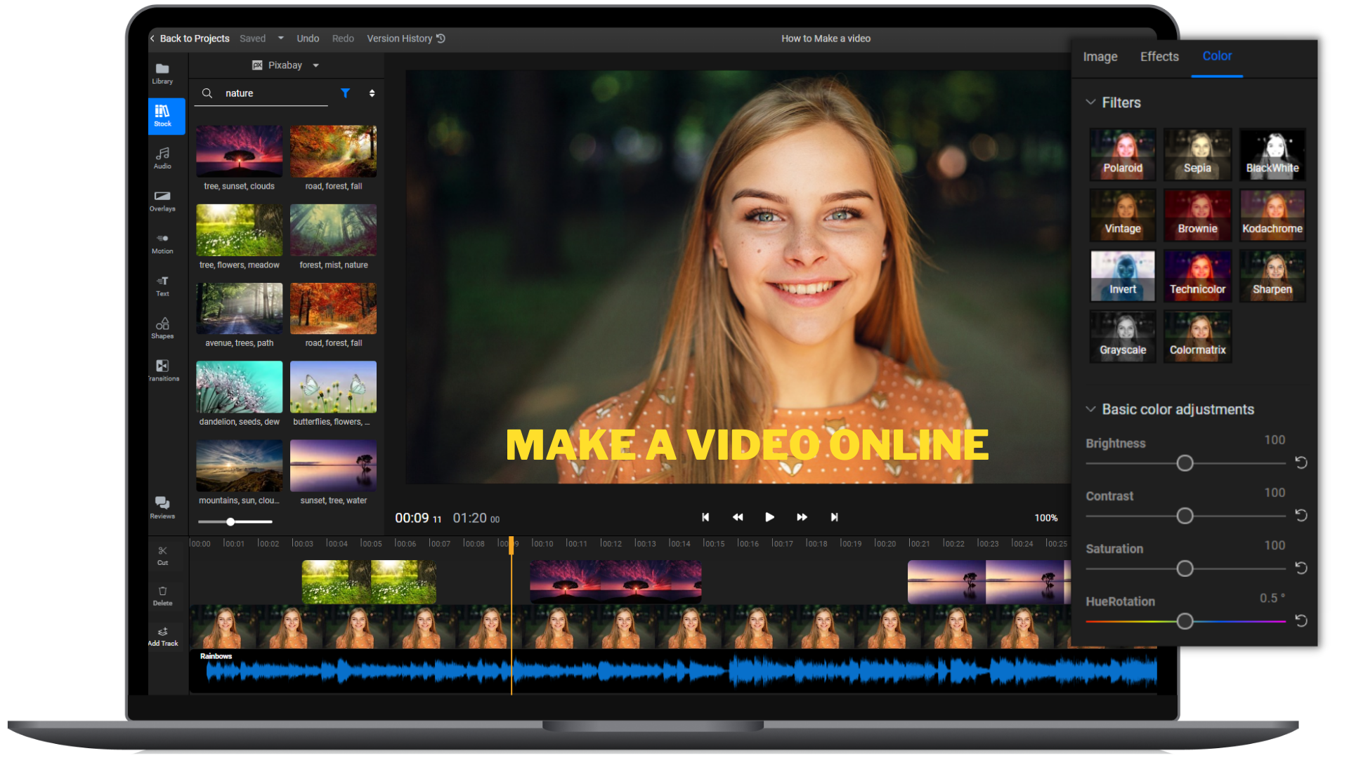Reset the Saturation value

(x=1301, y=568)
